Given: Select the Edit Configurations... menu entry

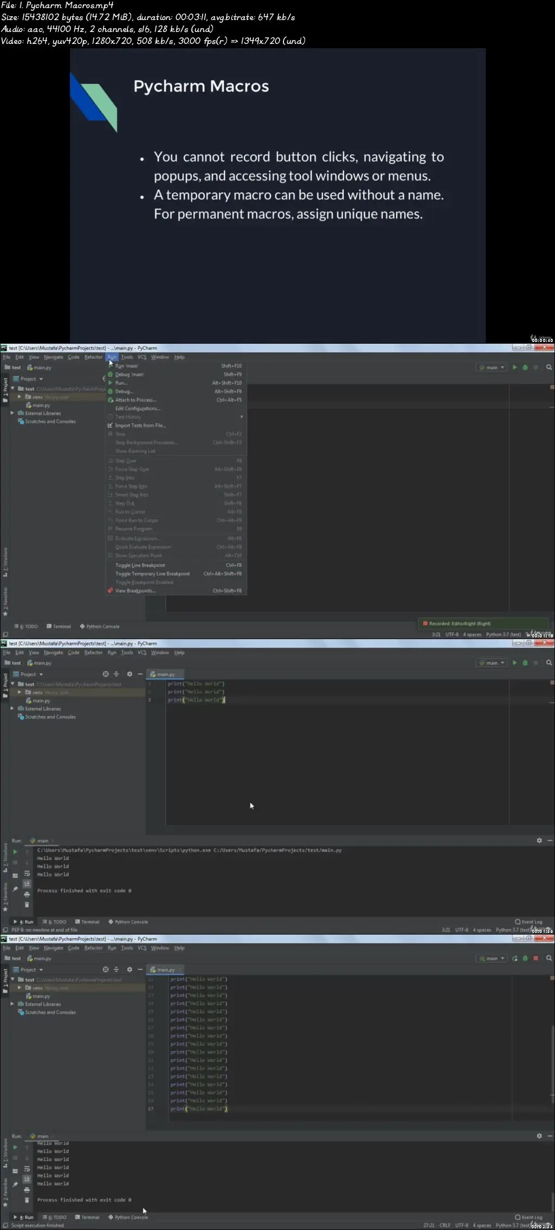Looking at the screenshot, I should [x=138, y=409].
